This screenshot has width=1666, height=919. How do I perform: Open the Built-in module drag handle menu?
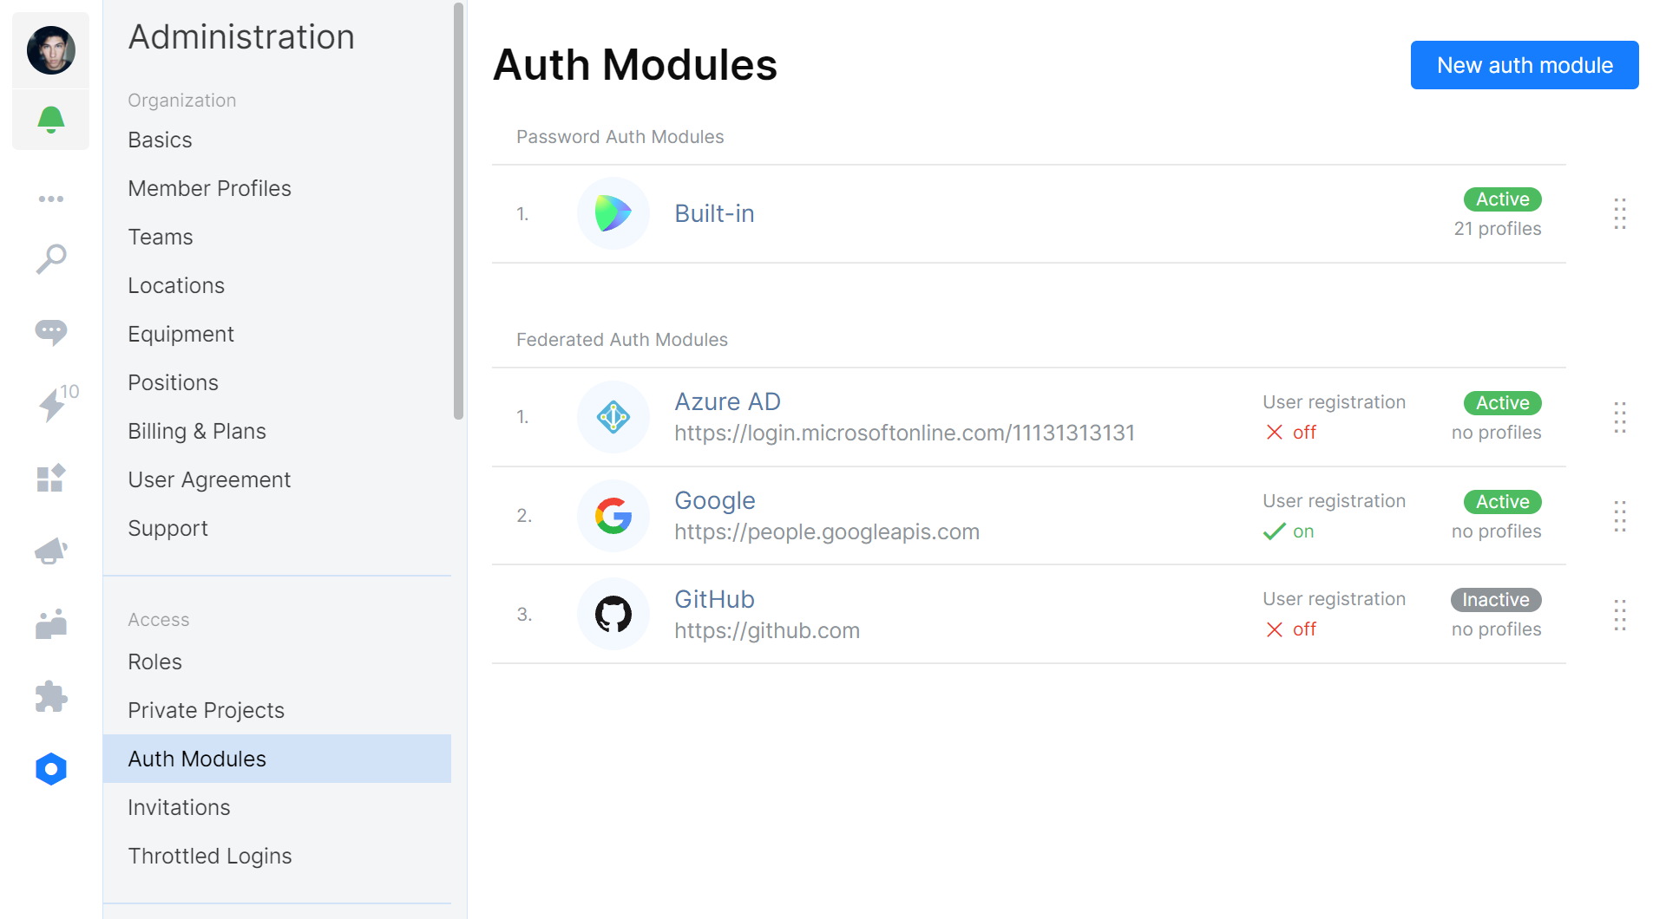(x=1619, y=213)
